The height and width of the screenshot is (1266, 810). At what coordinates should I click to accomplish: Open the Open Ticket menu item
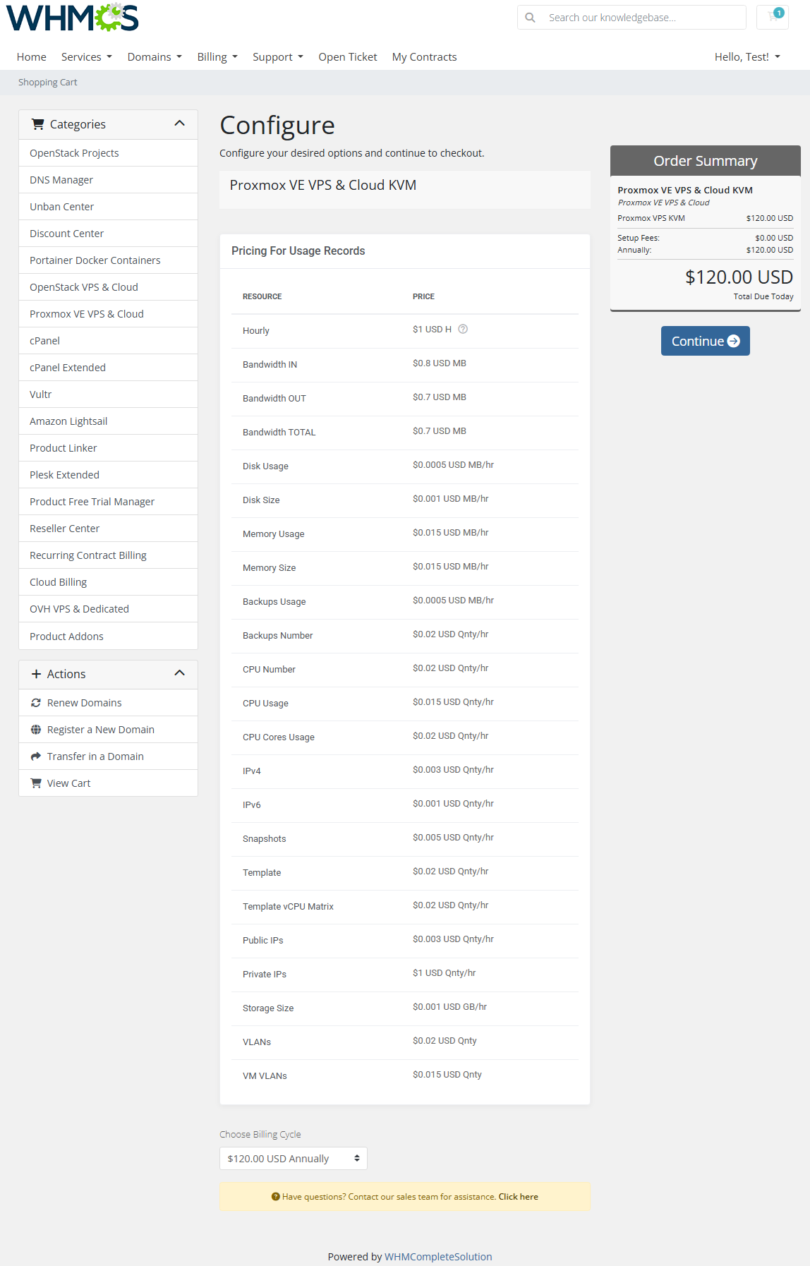(x=348, y=57)
